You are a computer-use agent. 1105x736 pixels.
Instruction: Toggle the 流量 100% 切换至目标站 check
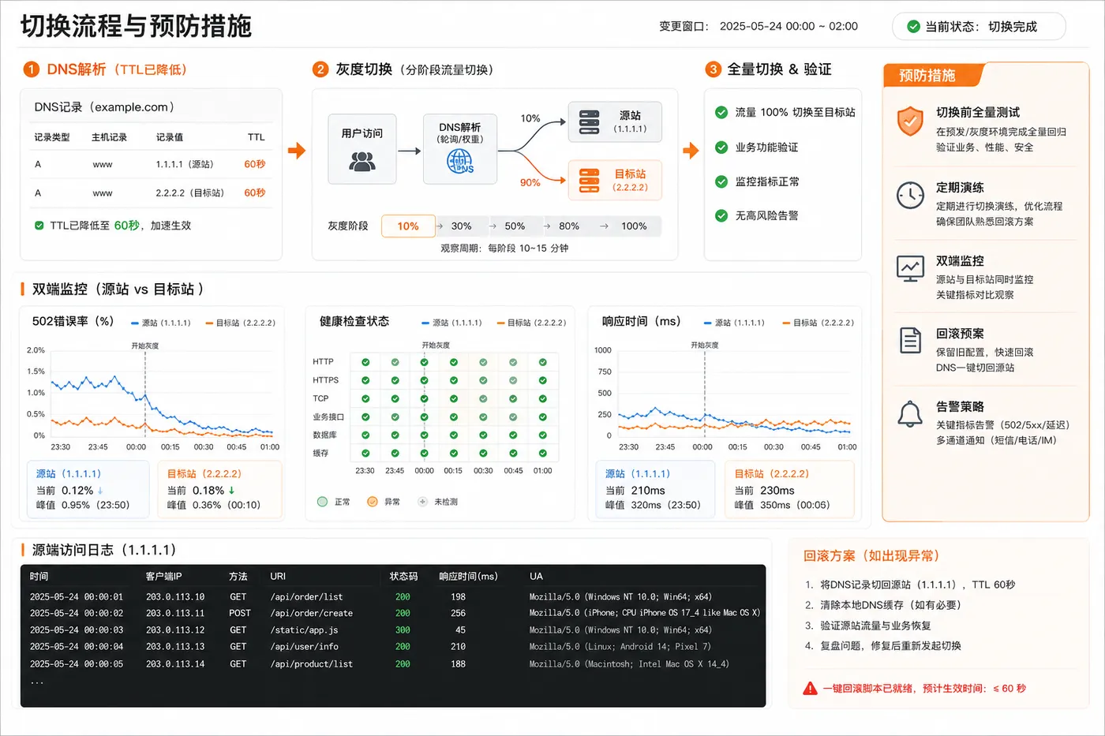coord(721,113)
